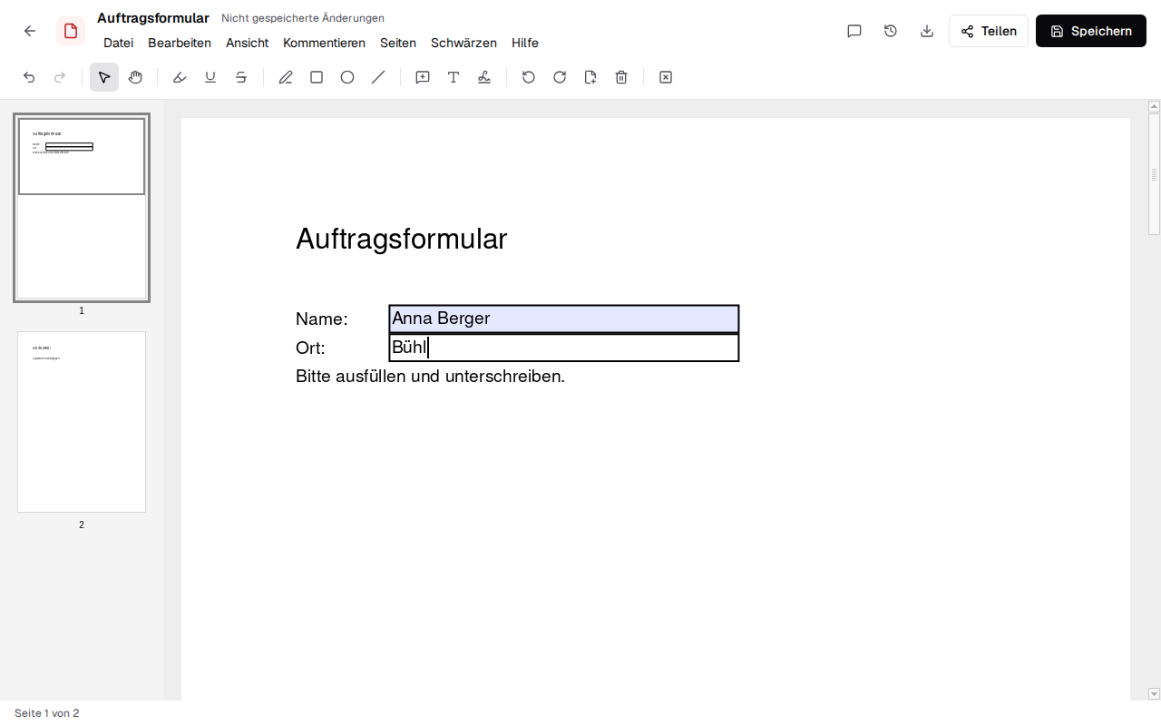1161x726 pixels.
Task: Select page 2 thumbnail
Action: [82, 422]
